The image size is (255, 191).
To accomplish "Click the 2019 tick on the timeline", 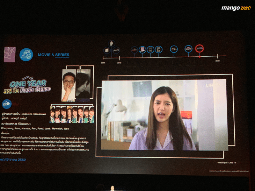I will tap(119, 58).
